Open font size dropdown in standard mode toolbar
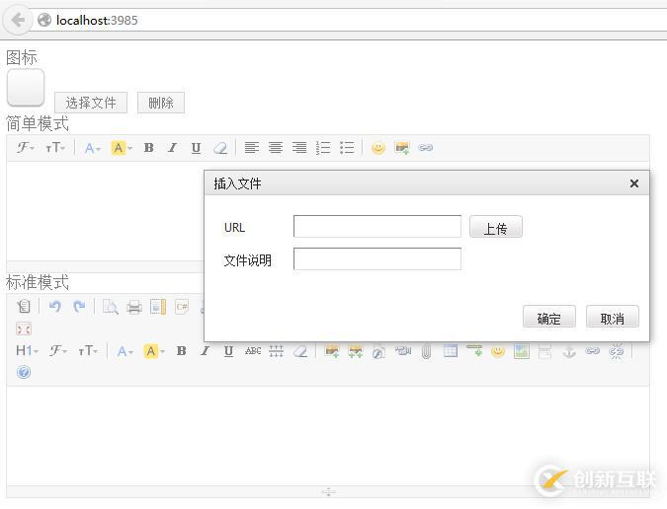Image resolution: width=667 pixels, height=509 pixels. coord(88,350)
